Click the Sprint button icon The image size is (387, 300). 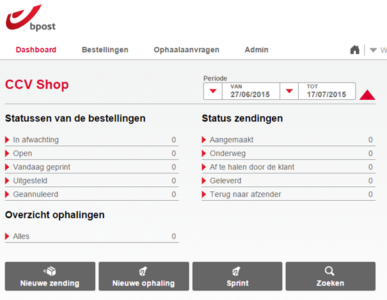[237, 271]
